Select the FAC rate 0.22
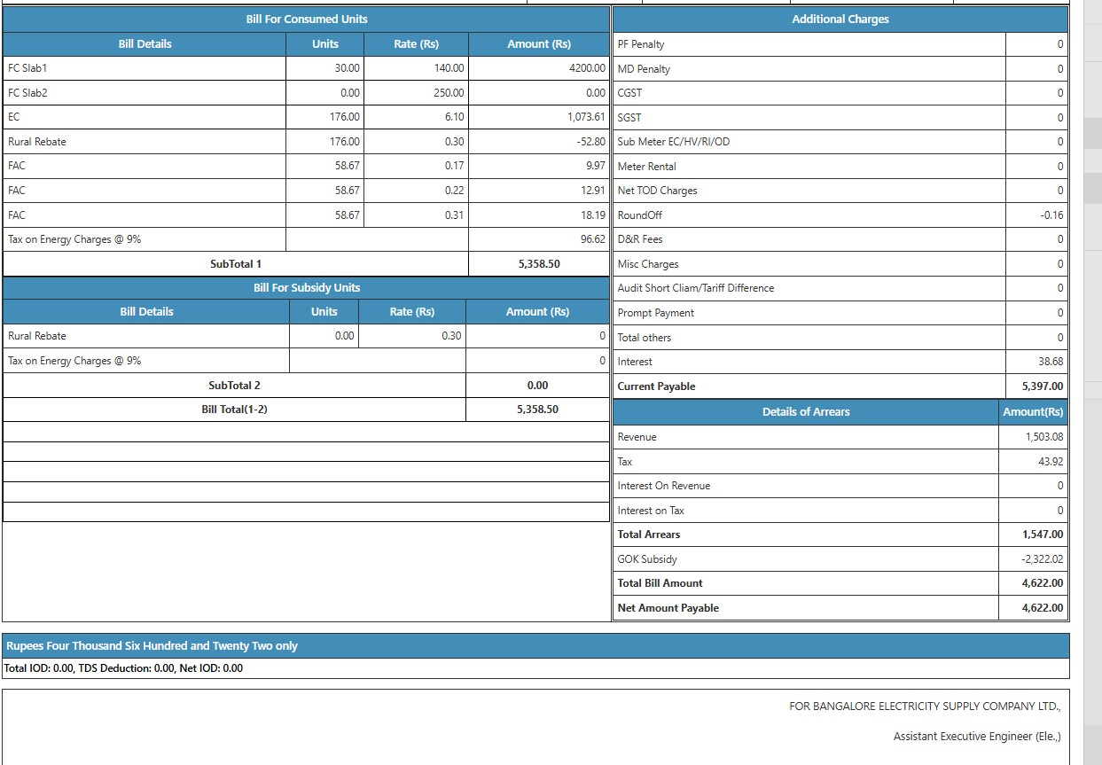This screenshot has width=1102, height=765. pos(455,191)
